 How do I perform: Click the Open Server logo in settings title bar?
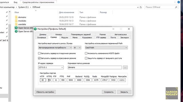pos(35,29)
